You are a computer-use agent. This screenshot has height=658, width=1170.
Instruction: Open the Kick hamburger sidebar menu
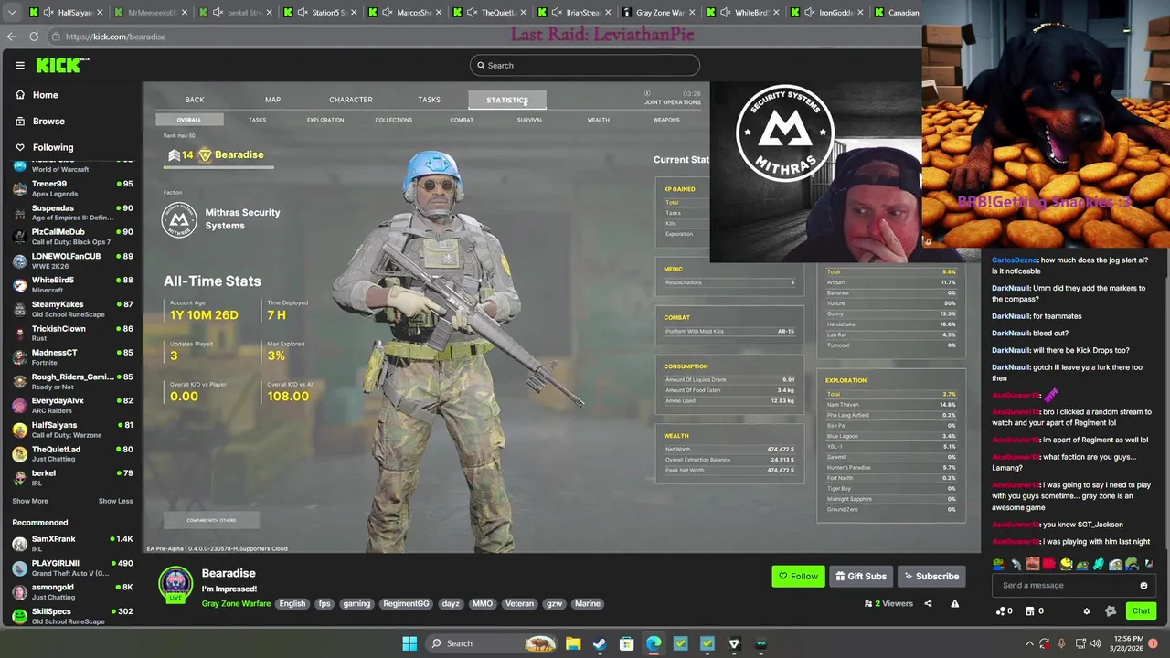tap(19, 65)
